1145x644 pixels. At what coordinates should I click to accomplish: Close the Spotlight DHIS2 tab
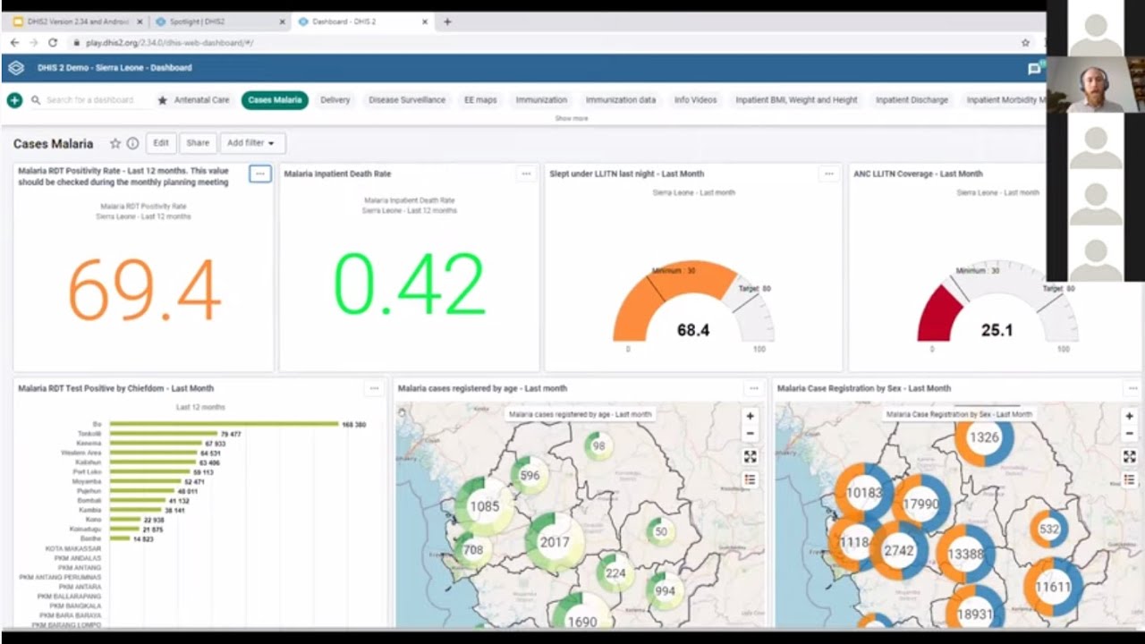point(282,21)
